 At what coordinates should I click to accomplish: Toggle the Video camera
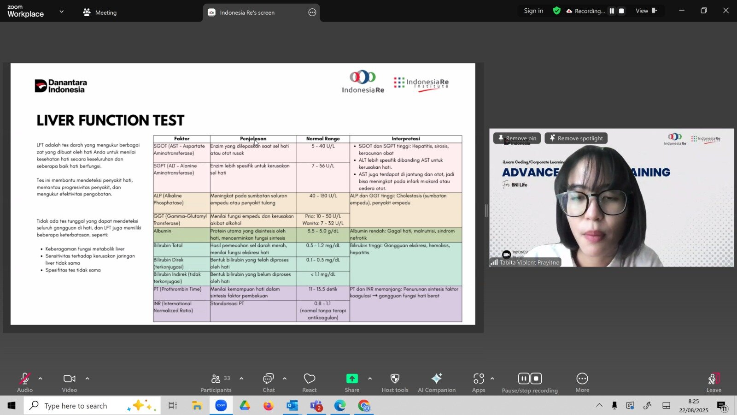tap(70, 383)
